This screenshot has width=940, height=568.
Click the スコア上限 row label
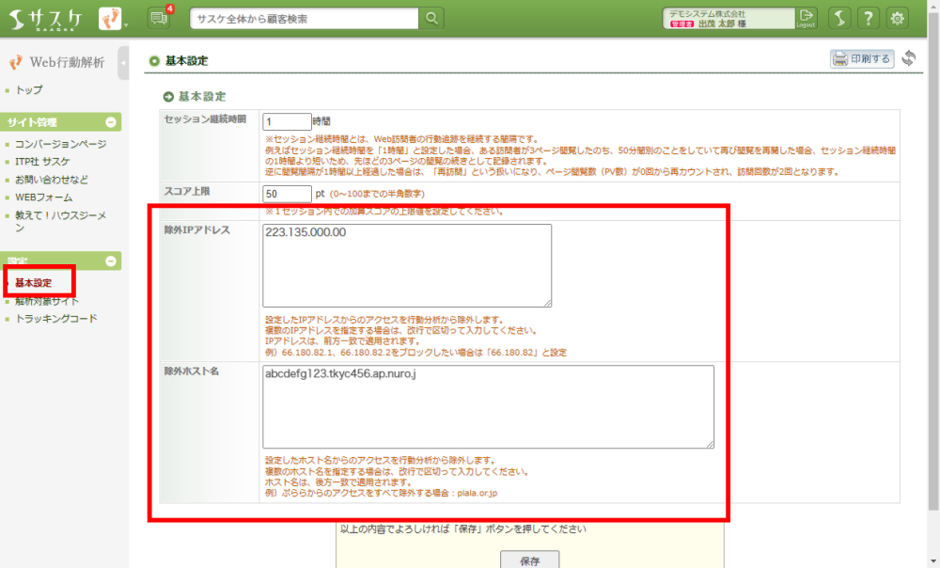pos(187,191)
